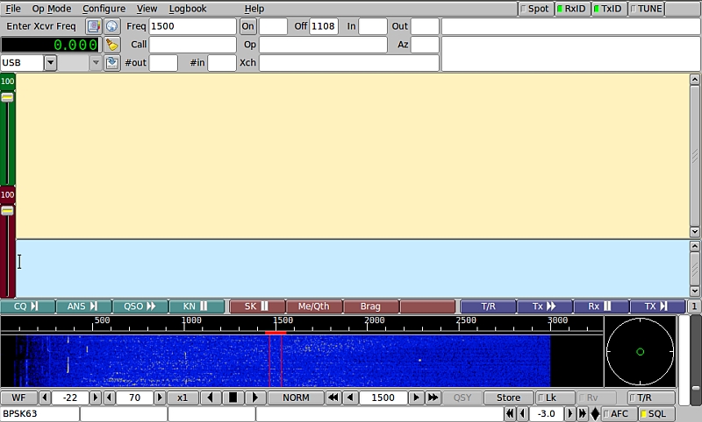
Task: Click into the Call input field
Action: click(x=192, y=45)
